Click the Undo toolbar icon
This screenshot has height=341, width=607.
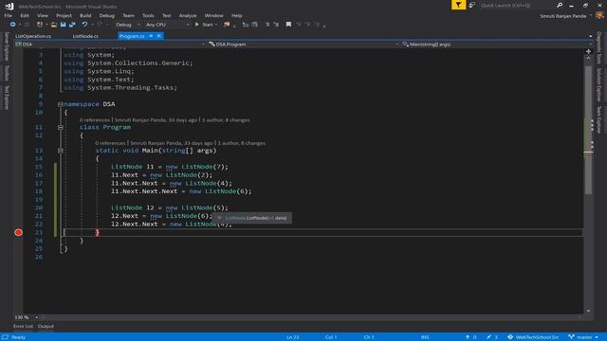pyautogui.click(x=84, y=25)
